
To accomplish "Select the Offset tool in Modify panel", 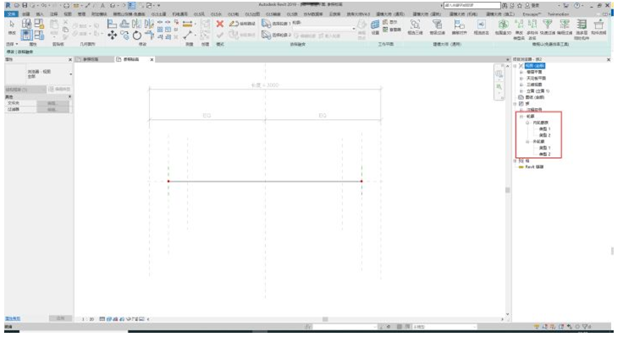I will pos(124,24).
